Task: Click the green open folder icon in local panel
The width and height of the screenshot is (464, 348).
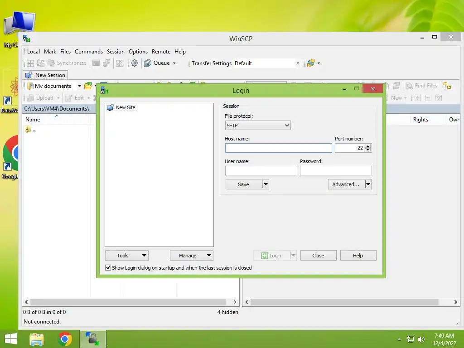Action: click(88, 86)
